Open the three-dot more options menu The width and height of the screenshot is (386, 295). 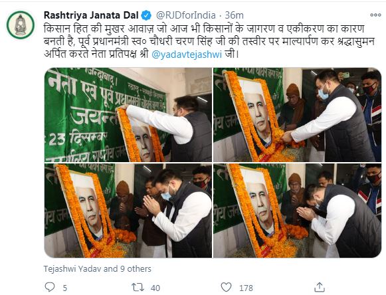[375, 15]
